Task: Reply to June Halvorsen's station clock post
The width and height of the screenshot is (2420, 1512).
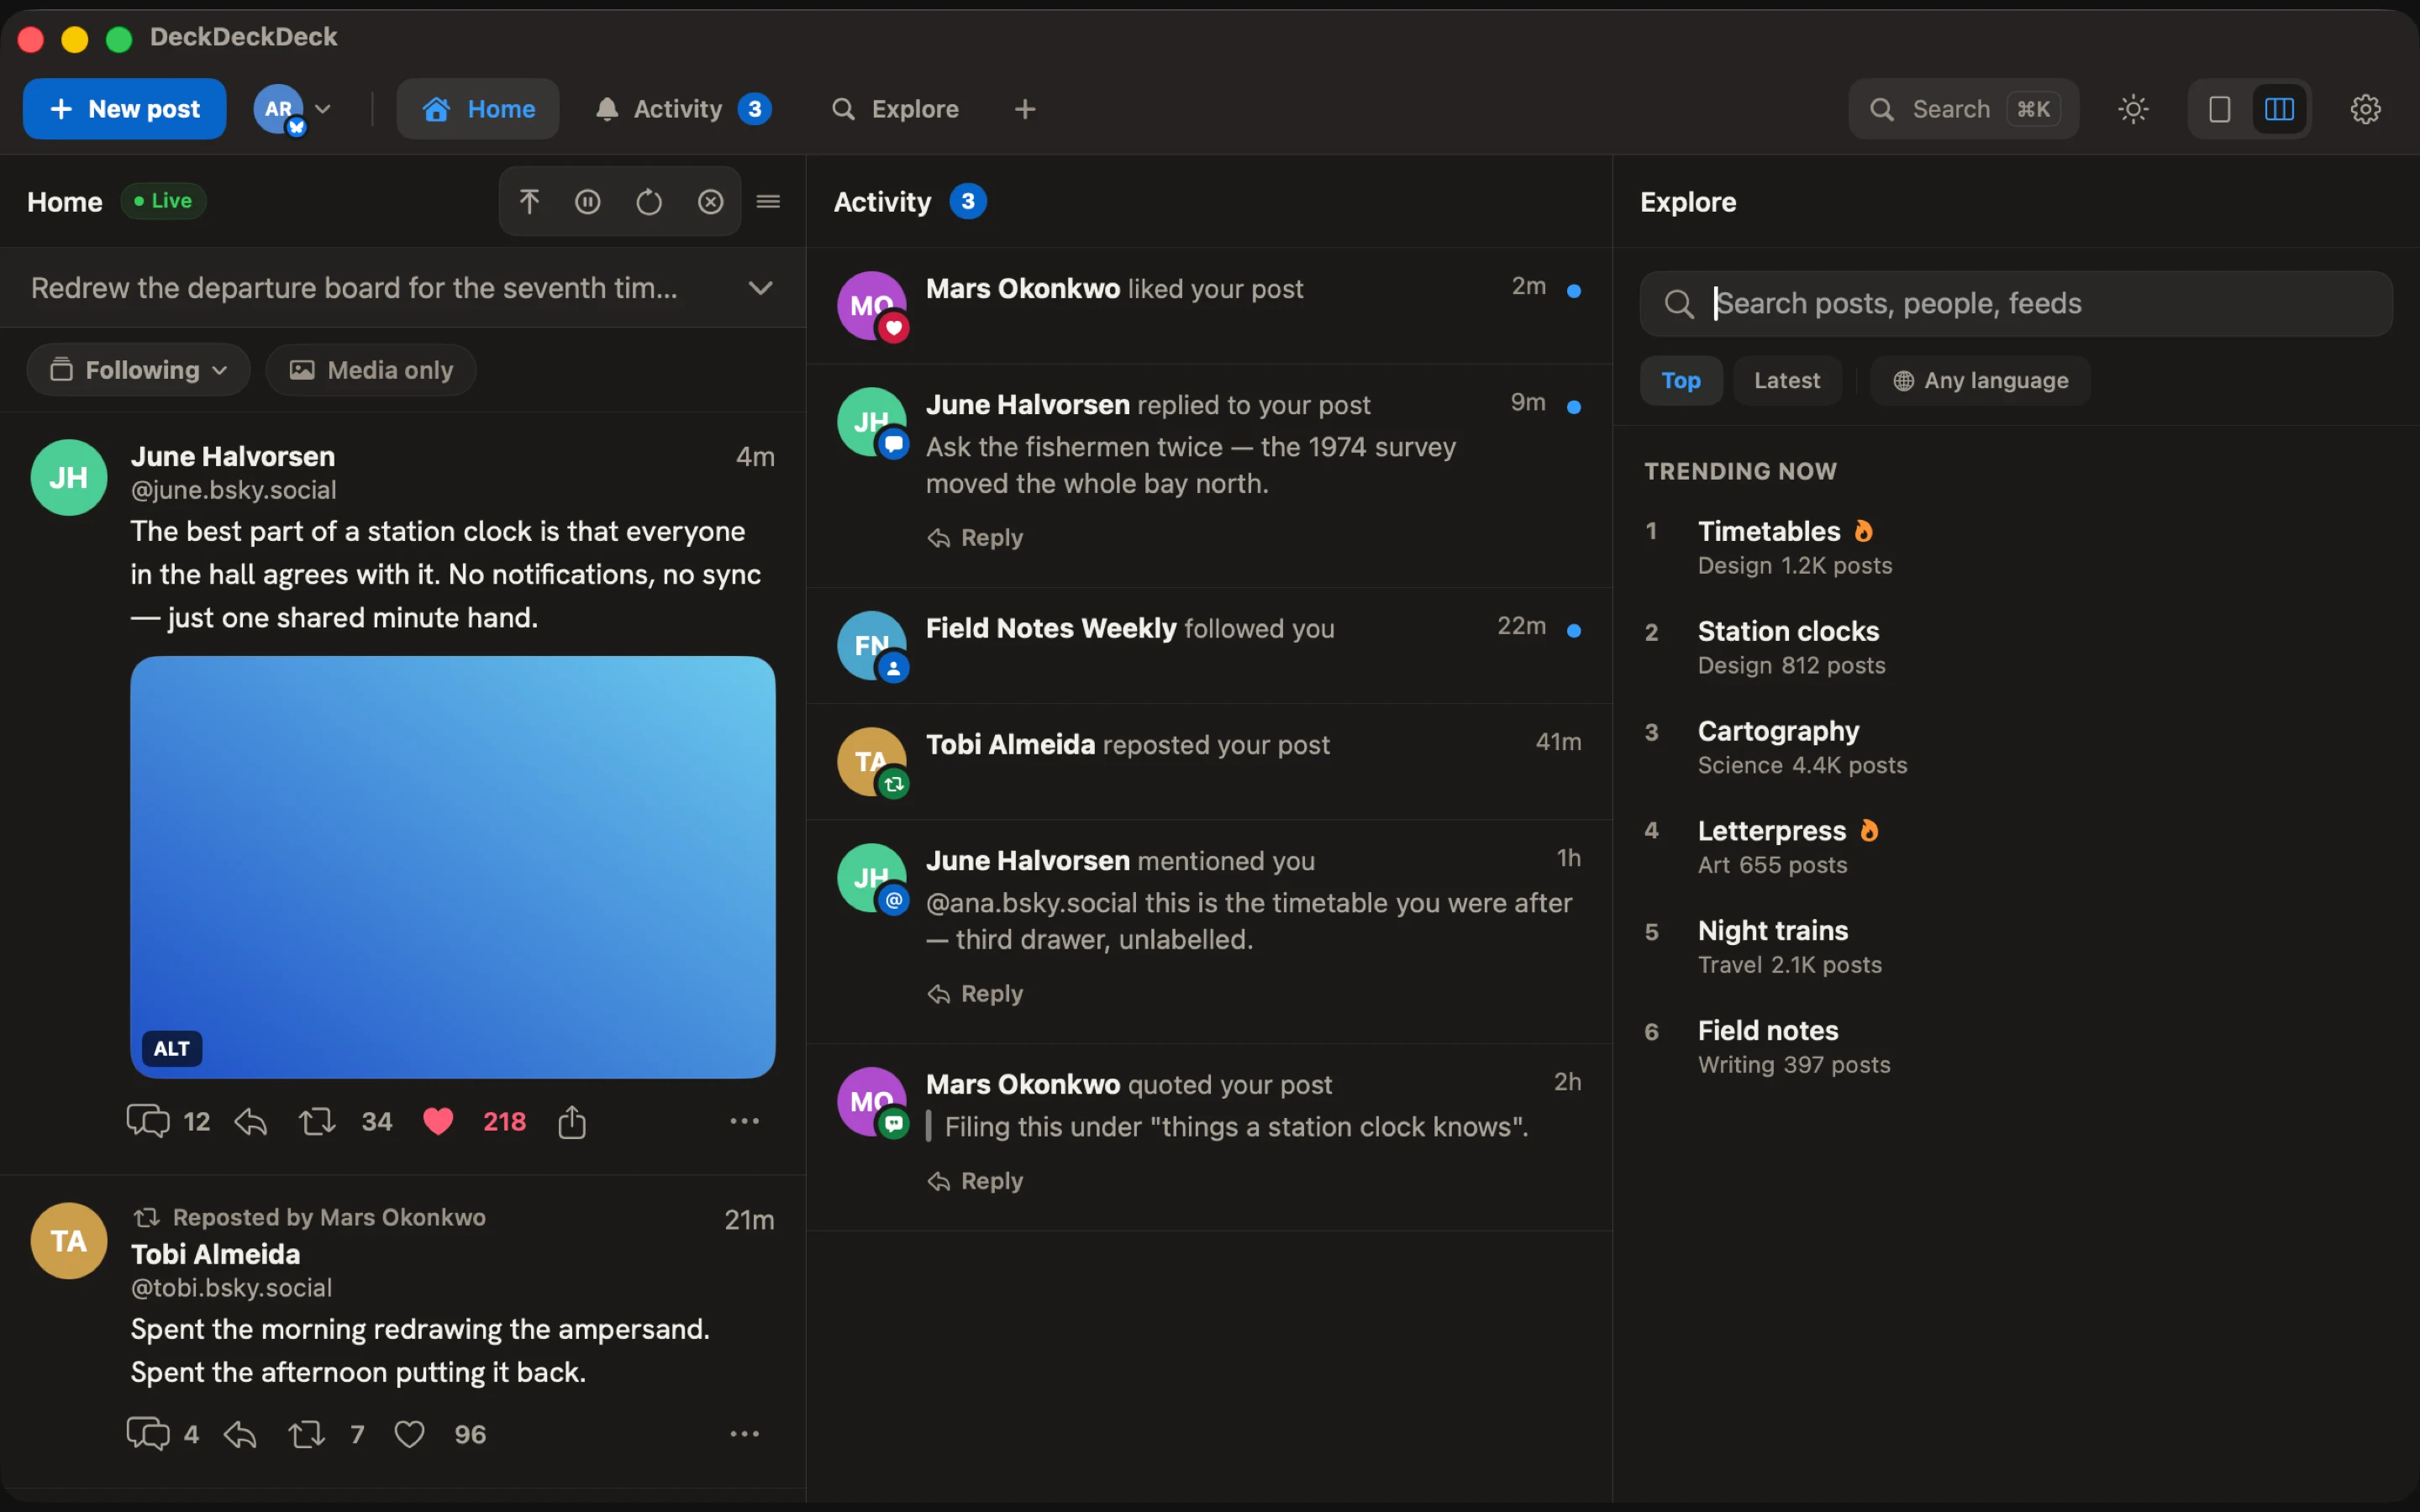Action: click(x=250, y=1121)
